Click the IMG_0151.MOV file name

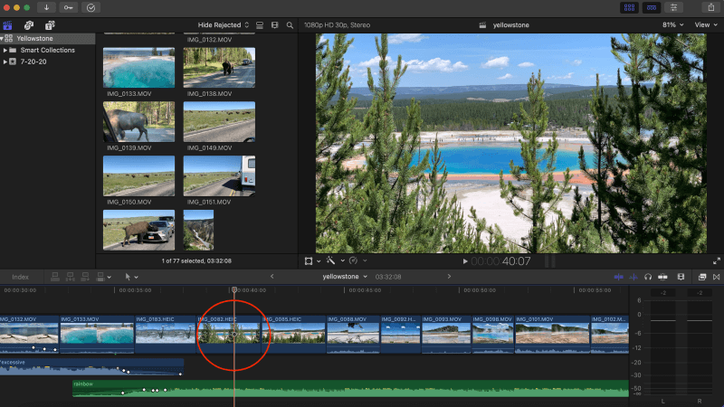click(209, 202)
